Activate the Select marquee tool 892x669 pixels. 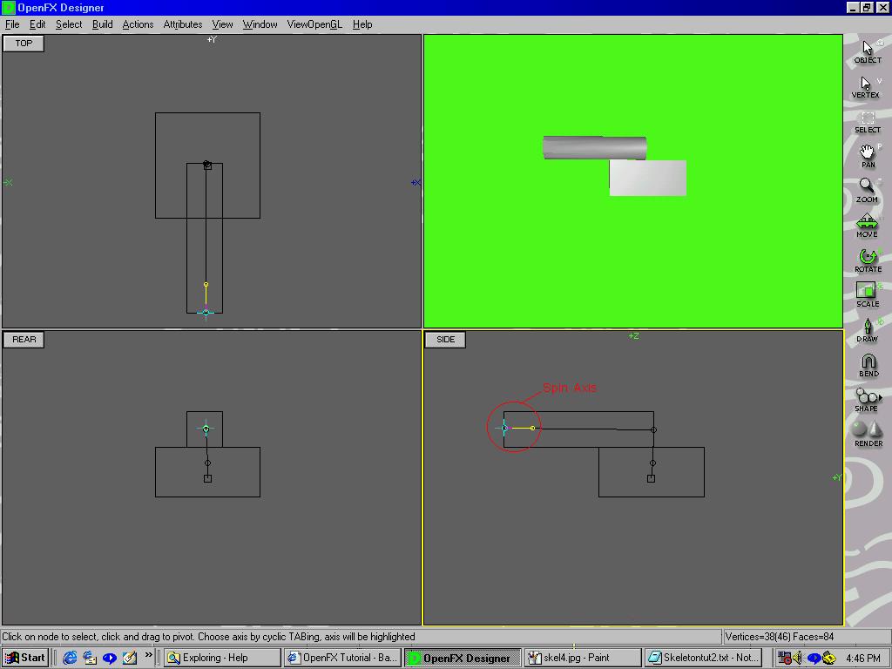click(867, 120)
